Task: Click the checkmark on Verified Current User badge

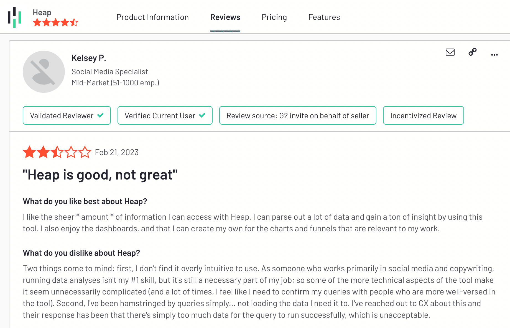Action: [202, 115]
